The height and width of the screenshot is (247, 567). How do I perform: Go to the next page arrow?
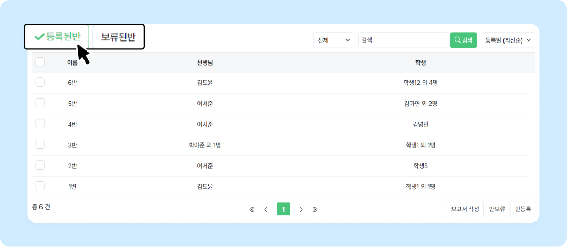(301, 209)
